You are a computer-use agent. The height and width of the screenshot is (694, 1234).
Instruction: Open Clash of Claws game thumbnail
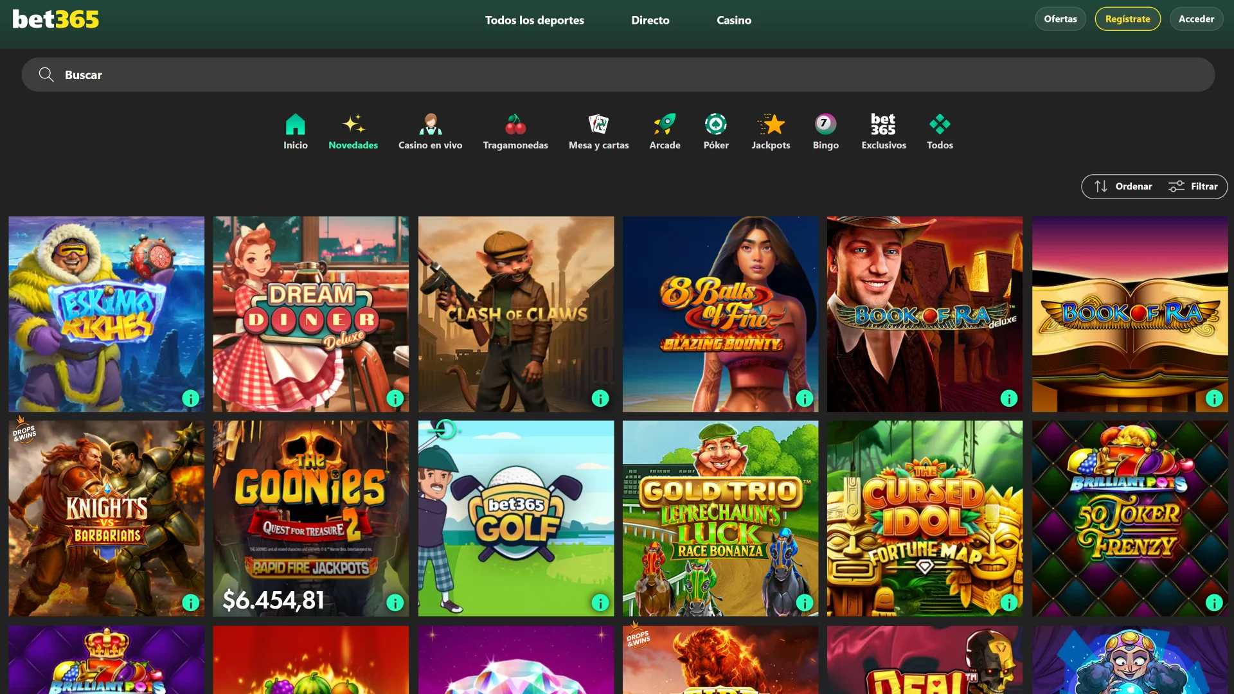point(516,314)
